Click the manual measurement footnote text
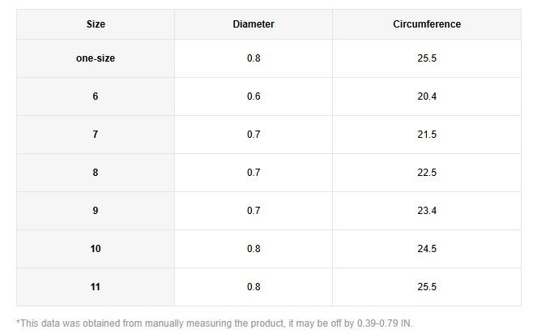Image resolution: width=537 pixels, height=334 pixels. (x=215, y=323)
